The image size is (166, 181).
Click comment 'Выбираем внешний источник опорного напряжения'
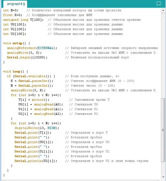pos(114,48)
